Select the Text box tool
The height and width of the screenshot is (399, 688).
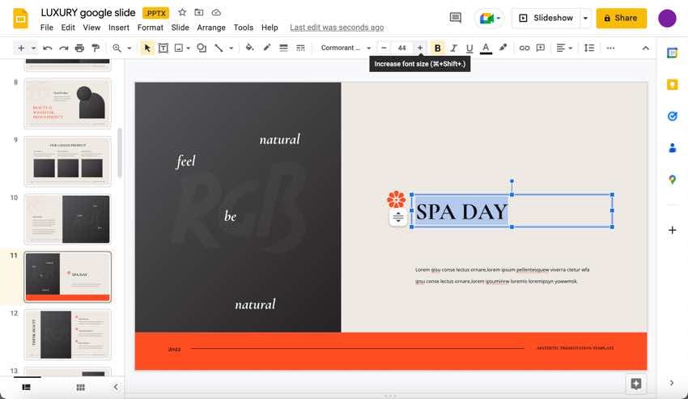(164, 49)
